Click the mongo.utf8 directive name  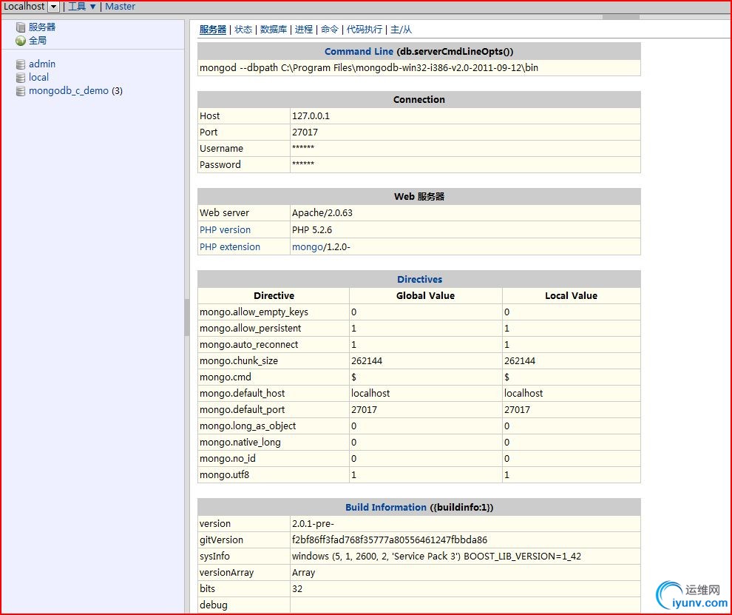tap(225, 475)
